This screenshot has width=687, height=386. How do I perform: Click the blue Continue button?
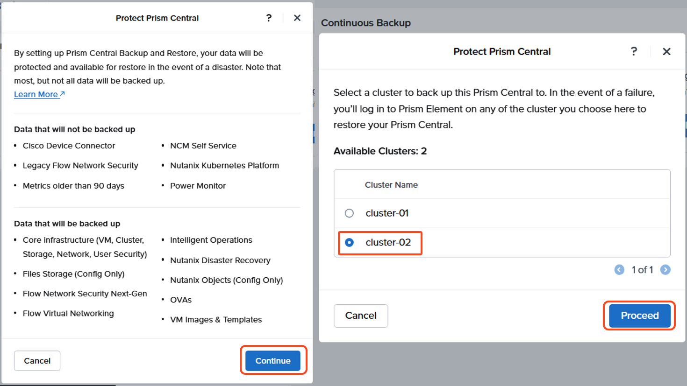(273, 361)
